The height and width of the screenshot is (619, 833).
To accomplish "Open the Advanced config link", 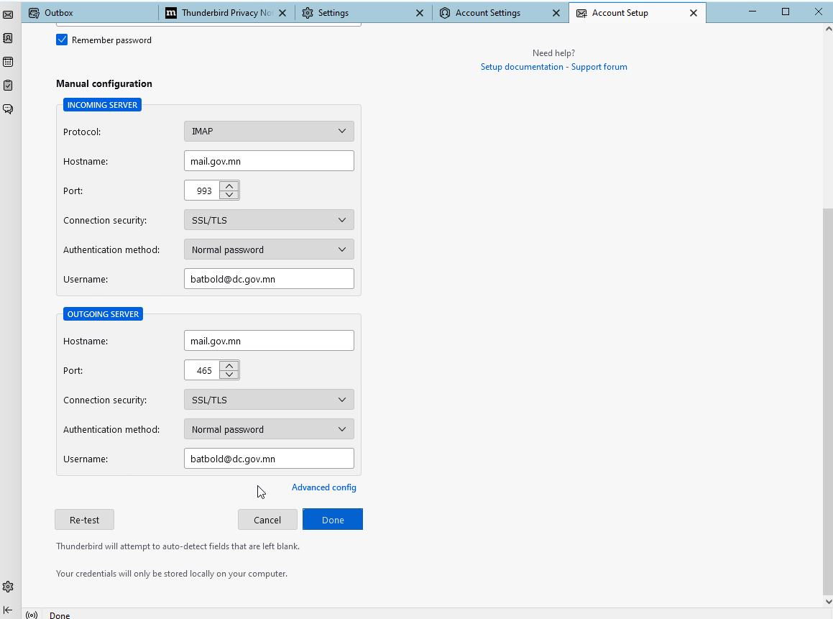I will point(324,487).
